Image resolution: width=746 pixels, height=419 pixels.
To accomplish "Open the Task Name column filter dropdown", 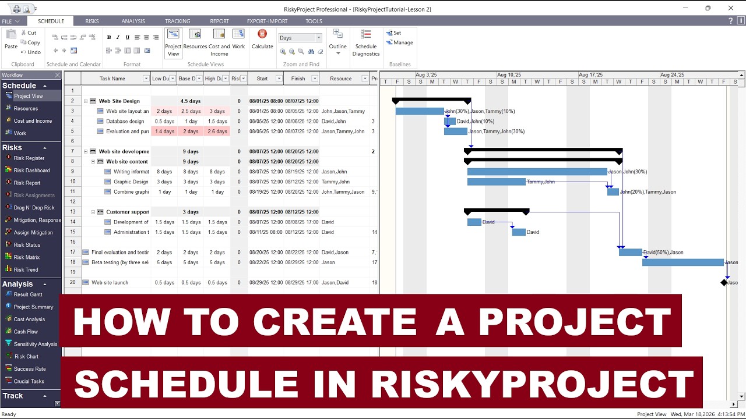I will click(146, 79).
